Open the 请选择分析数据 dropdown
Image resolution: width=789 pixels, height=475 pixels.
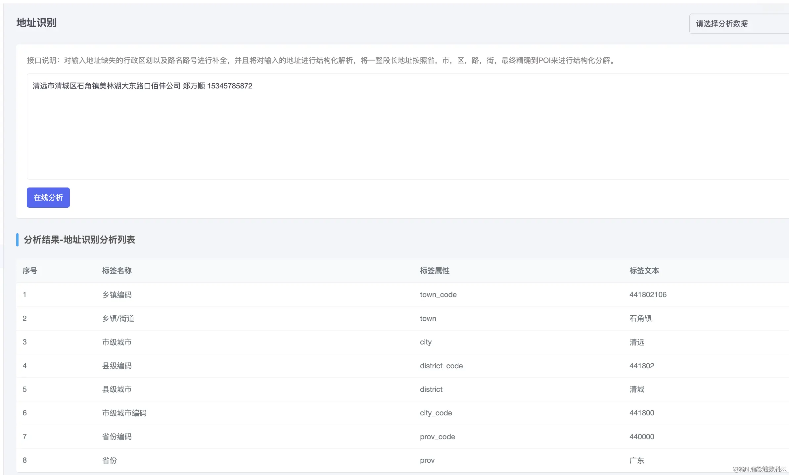pos(738,24)
